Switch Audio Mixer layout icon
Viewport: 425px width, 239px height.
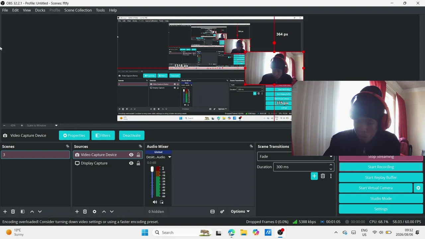212,211
